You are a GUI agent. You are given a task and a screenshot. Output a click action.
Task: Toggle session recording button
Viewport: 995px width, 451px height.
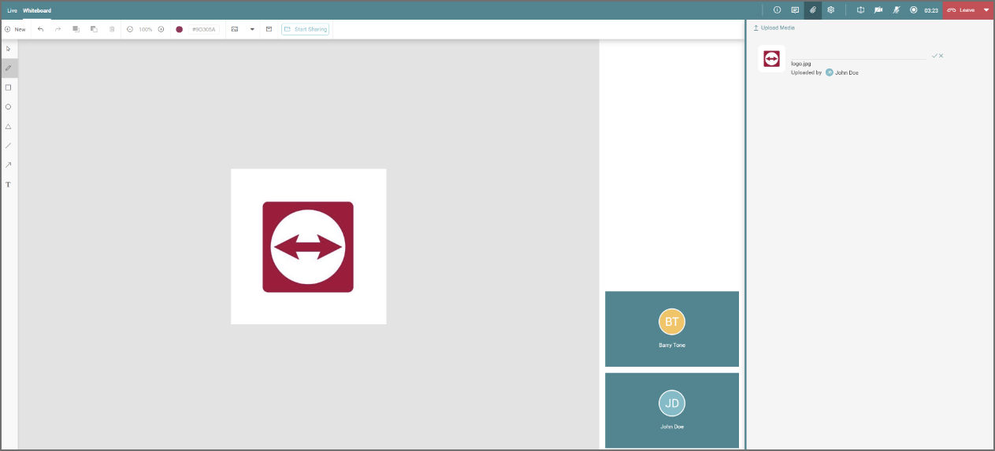point(914,10)
